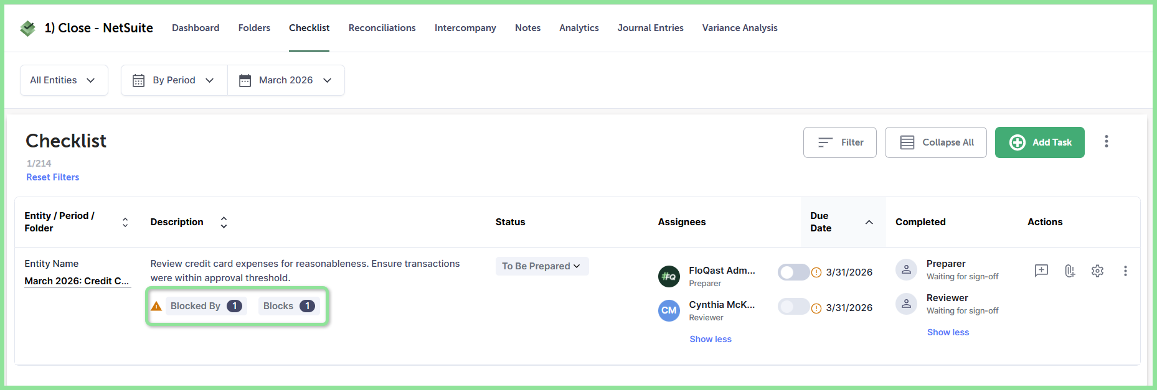The width and height of the screenshot is (1157, 390).
Task: Select the Checklist tab
Action: point(309,28)
